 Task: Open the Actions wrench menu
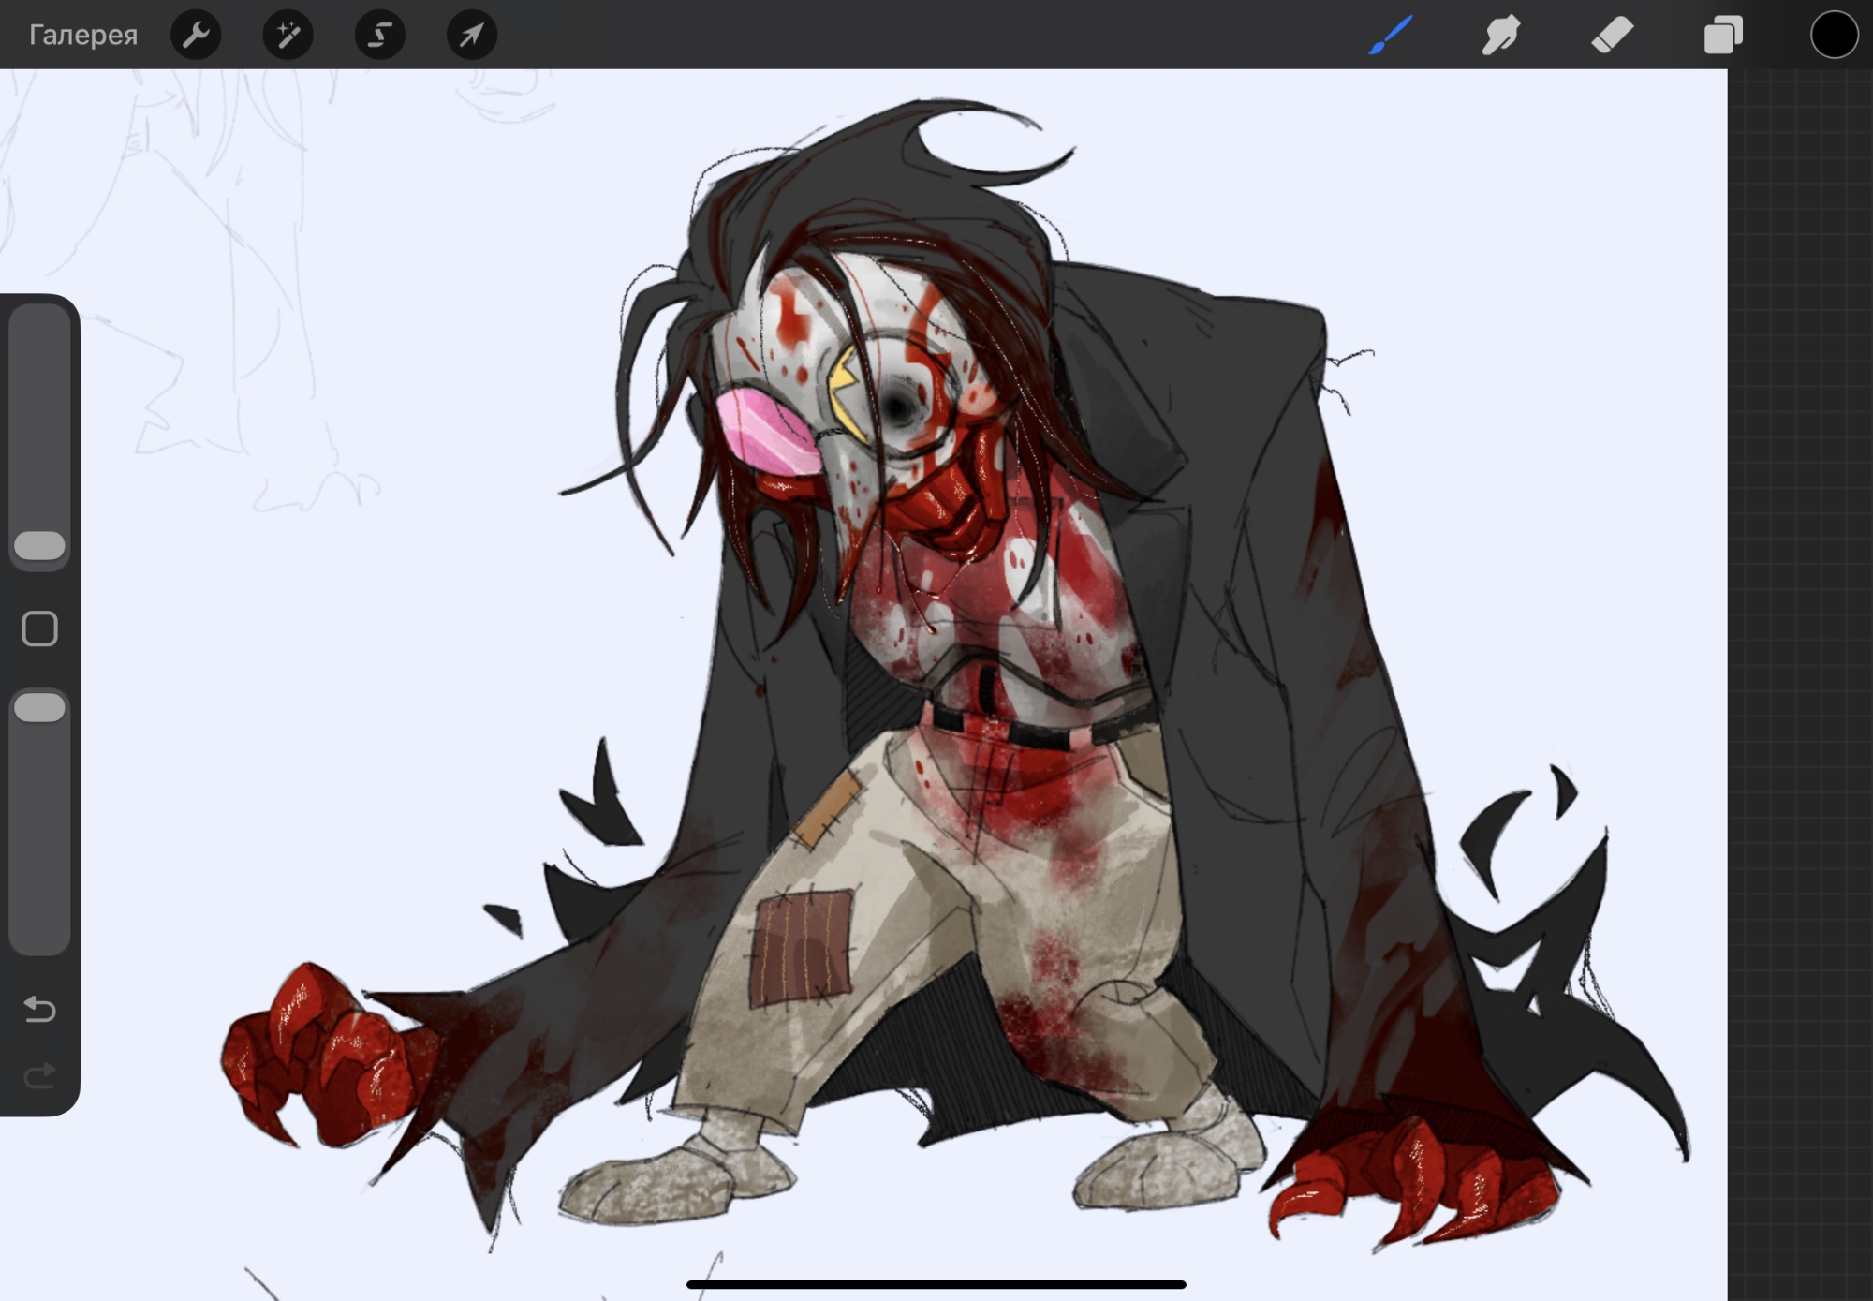196,36
